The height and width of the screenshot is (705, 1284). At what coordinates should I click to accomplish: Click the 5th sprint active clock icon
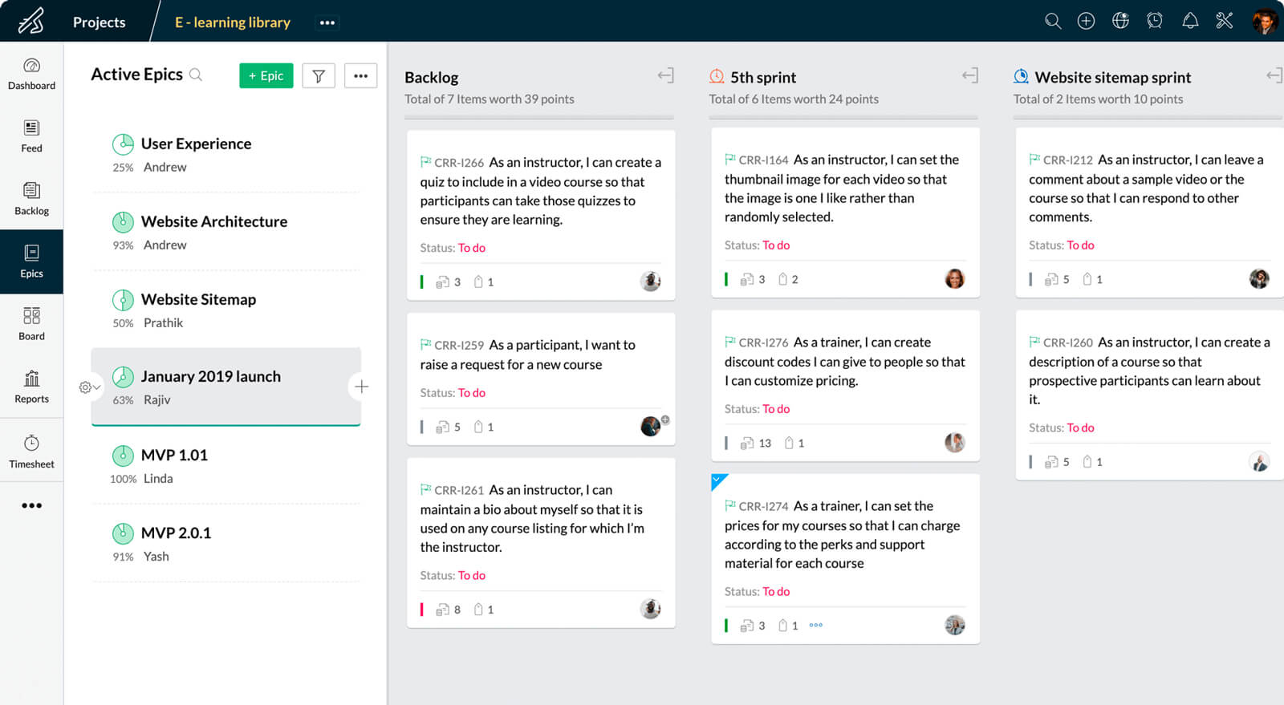[x=717, y=76]
